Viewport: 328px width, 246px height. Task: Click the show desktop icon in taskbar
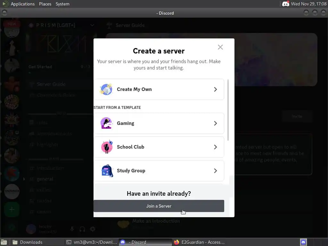point(4,242)
